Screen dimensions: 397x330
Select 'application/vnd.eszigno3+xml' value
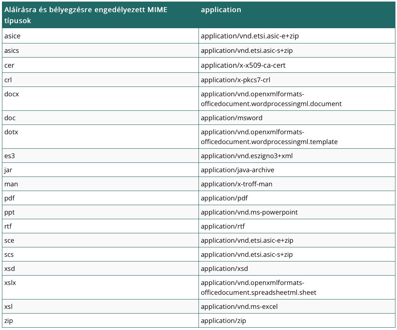[247, 156]
